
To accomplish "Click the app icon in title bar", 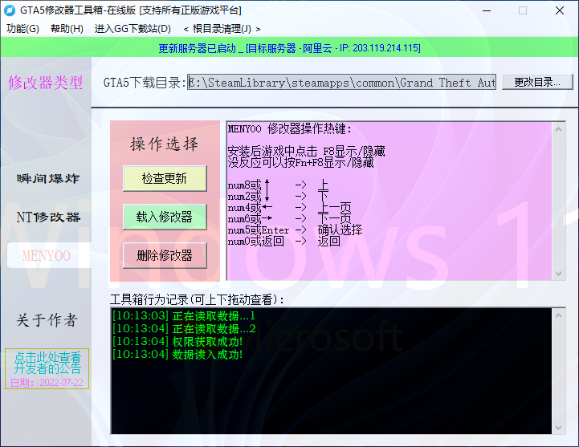I will 10,10.
